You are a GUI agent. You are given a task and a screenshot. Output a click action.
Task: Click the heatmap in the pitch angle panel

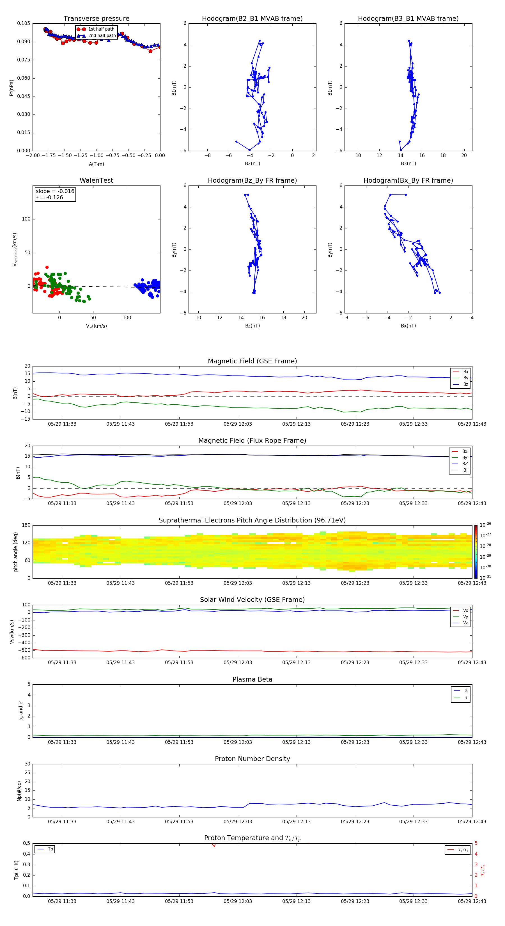pyautogui.click(x=252, y=552)
